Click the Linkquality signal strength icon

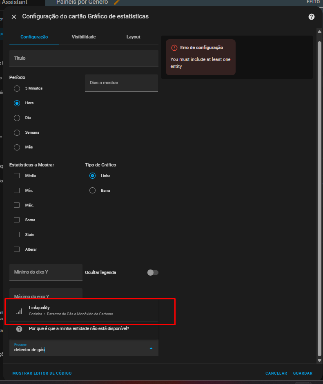click(x=19, y=311)
